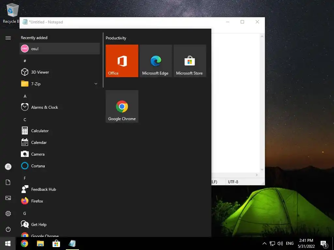Click the Office tile
The height and width of the screenshot is (250, 334).
[x=122, y=61]
